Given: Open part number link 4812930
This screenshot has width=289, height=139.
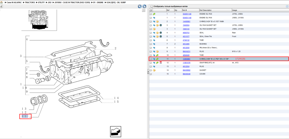Looking at the screenshot, I should (186, 48).
